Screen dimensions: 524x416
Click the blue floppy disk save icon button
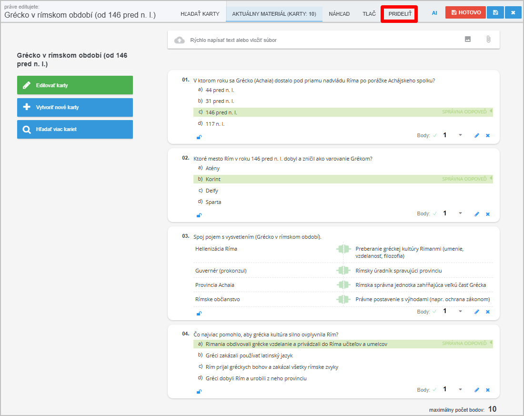coord(495,13)
